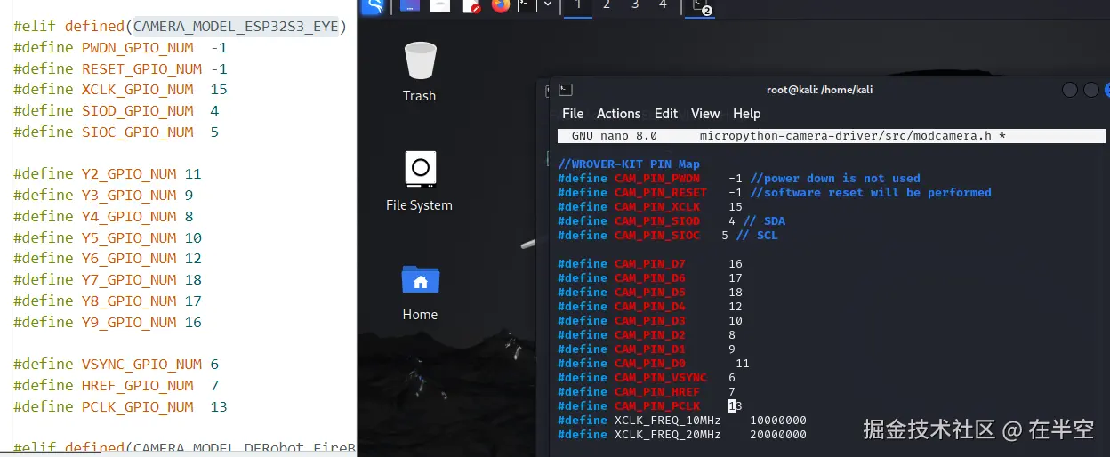The height and width of the screenshot is (457, 1110).
Task: Click the VSYNC_GPIO_NUM 6 line
Action: click(116, 365)
